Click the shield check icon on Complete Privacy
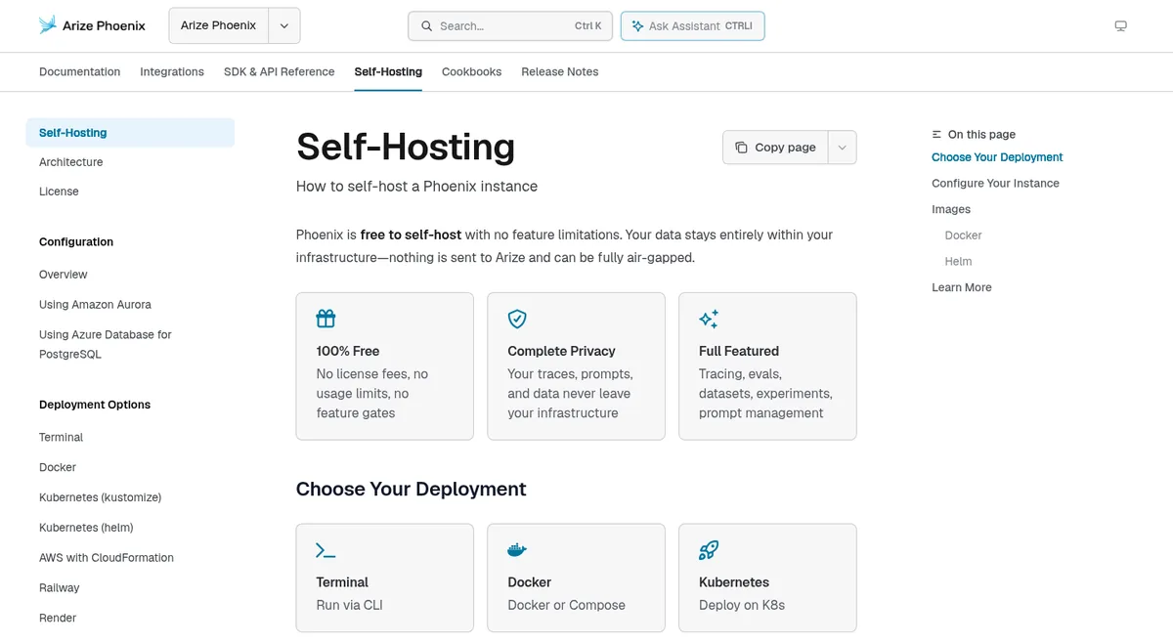Viewport: 1173px width, 643px height. pyautogui.click(x=517, y=319)
